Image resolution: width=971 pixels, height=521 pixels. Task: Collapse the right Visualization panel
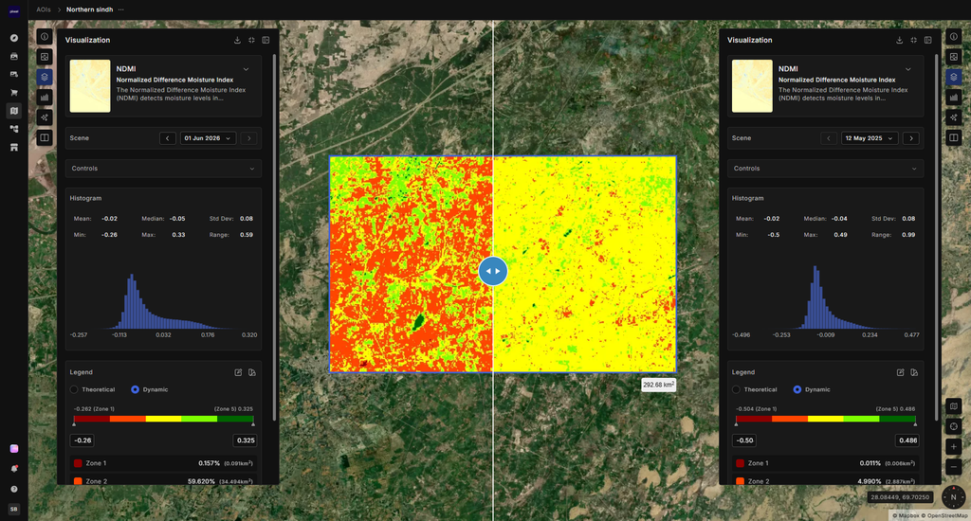pos(913,40)
